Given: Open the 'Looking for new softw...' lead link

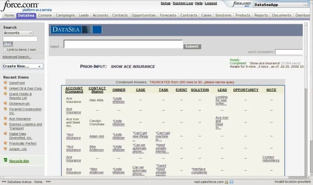Looking at the screenshot, I should 221,100.
